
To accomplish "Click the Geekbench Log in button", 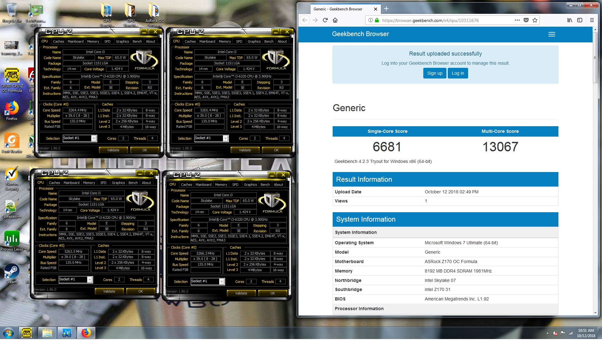I will [x=458, y=73].
